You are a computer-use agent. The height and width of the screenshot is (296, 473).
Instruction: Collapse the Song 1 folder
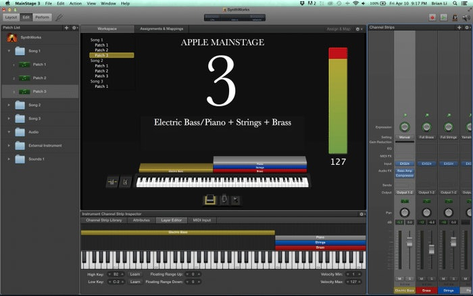(9, 51)
